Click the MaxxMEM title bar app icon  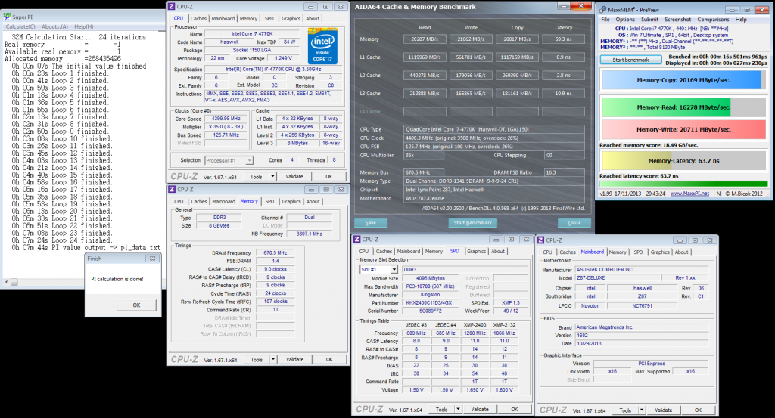(603, 8)
